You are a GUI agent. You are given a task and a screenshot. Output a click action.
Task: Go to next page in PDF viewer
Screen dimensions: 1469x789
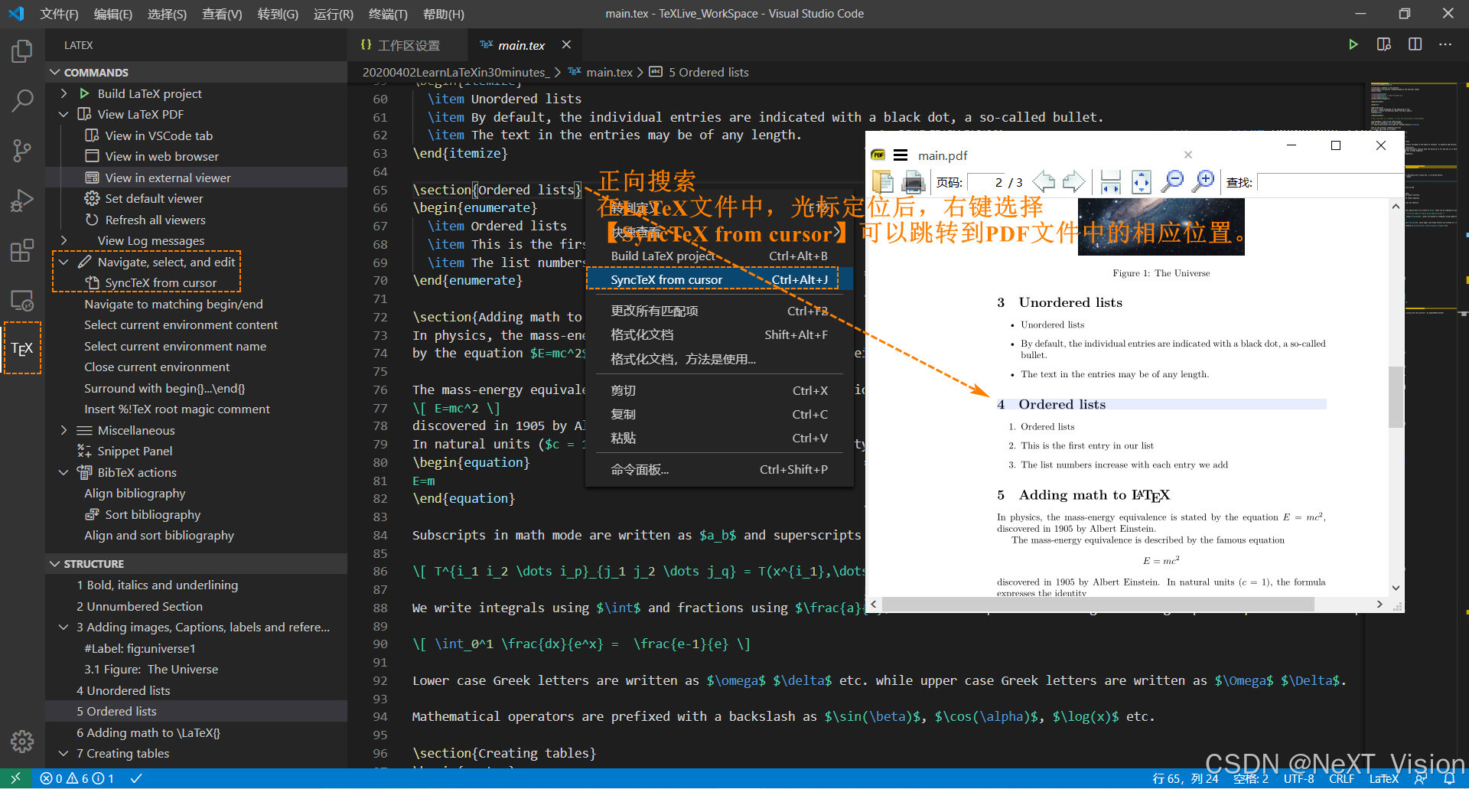tap(1074, 182)
